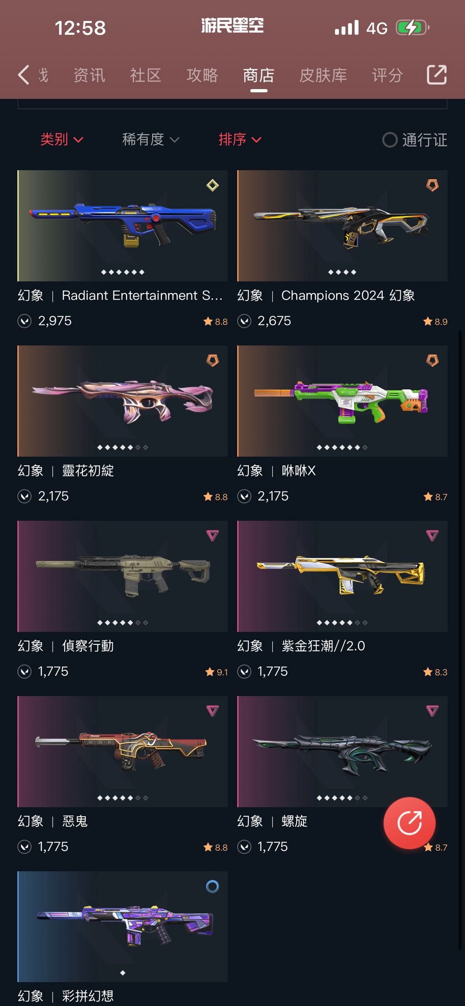Open the share icon in the header
465x1006 pixels.
[437, 75]
